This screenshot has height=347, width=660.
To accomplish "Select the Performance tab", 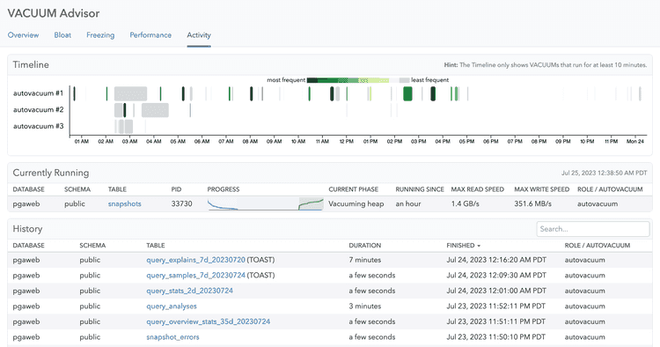I will coord(150,35).
